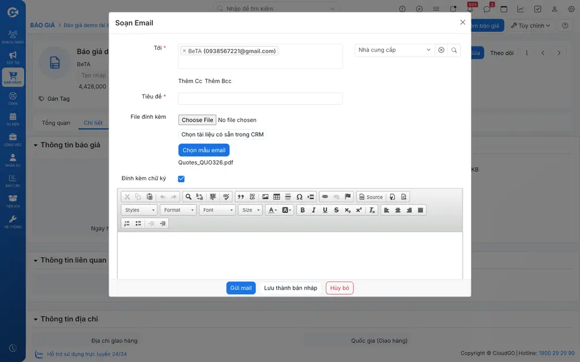Open Khách hàng in the left sidebar
This screenshot has height=362, width=580.
[x=13, y=37]
